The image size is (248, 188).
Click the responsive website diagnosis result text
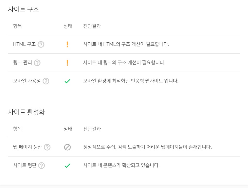(131, 81)
